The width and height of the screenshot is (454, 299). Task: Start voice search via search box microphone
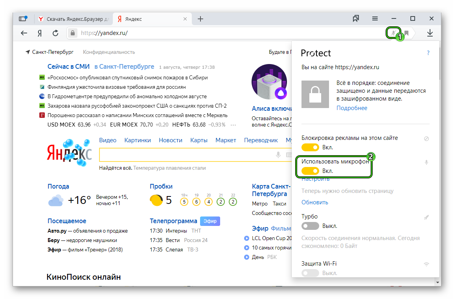pos(278,155)
